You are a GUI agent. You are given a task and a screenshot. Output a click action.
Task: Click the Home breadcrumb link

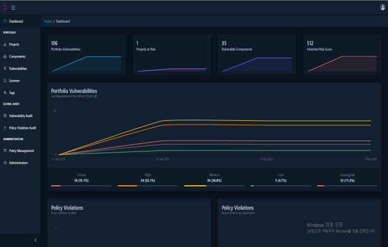click(47, 22)
